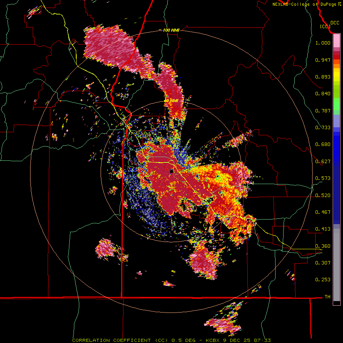Pick the light pink top segment of color bar
343x343 pixels.
pos(337,41)
